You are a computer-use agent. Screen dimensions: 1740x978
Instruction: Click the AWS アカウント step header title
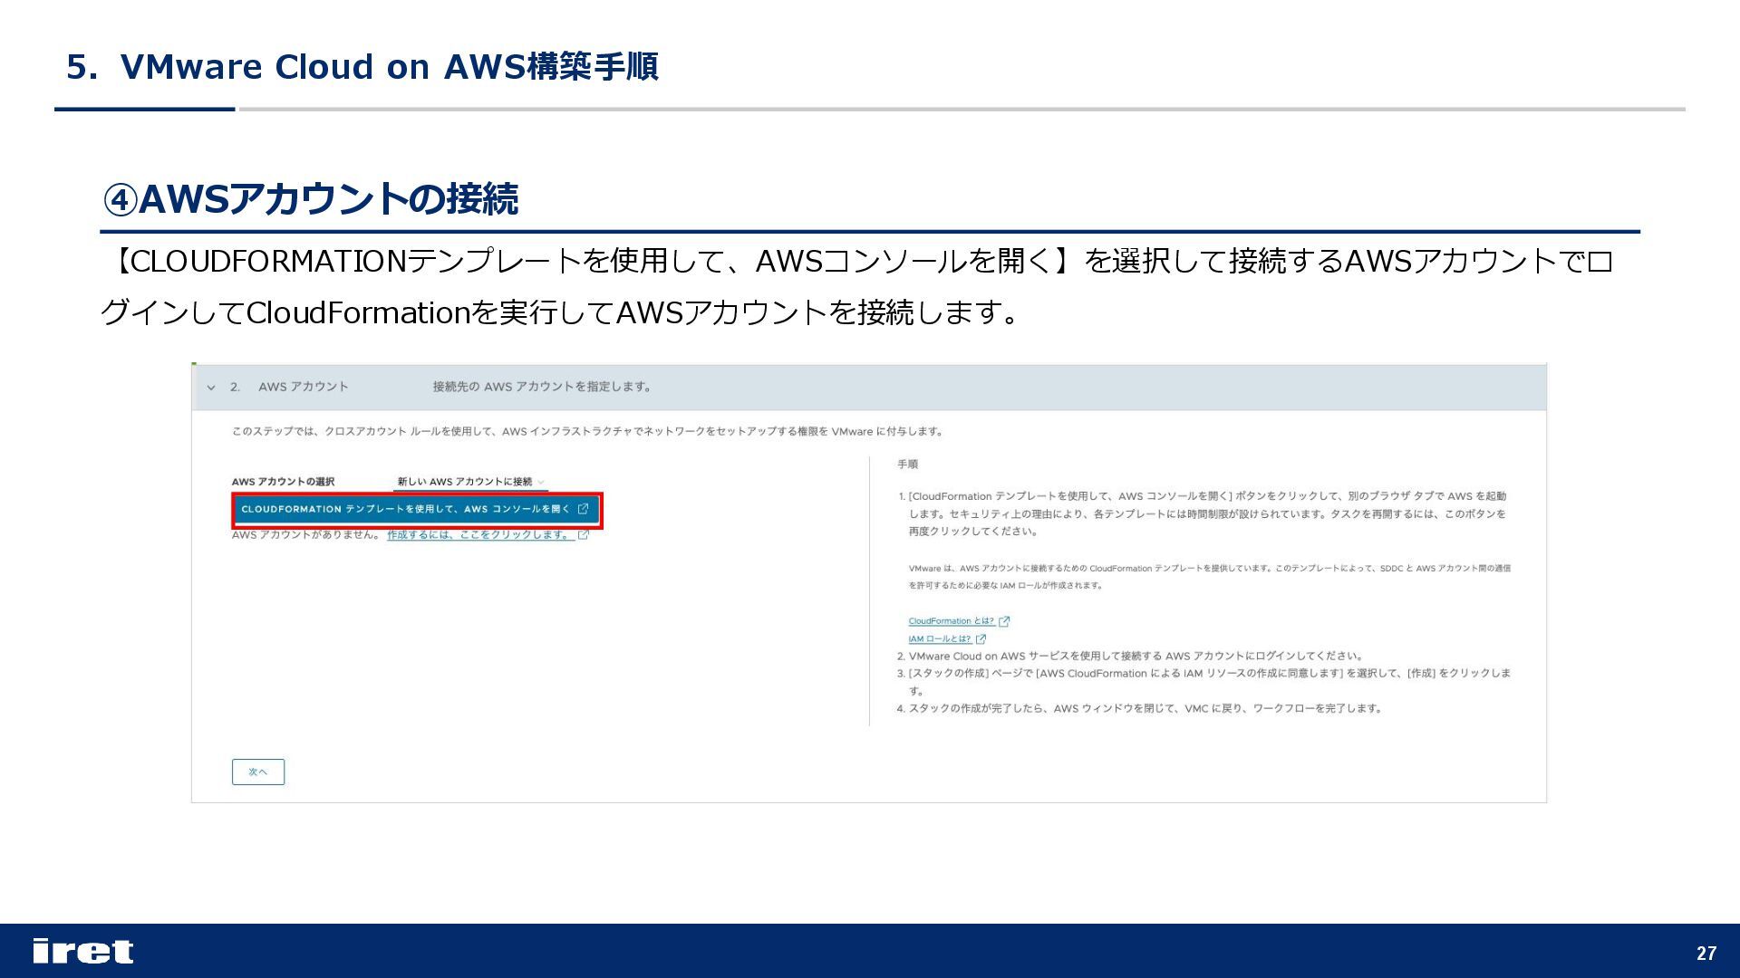click(x=303, y=387)
